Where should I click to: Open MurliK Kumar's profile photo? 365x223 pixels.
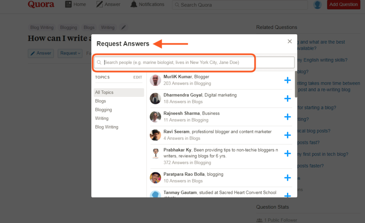click(x=155, y=80)
